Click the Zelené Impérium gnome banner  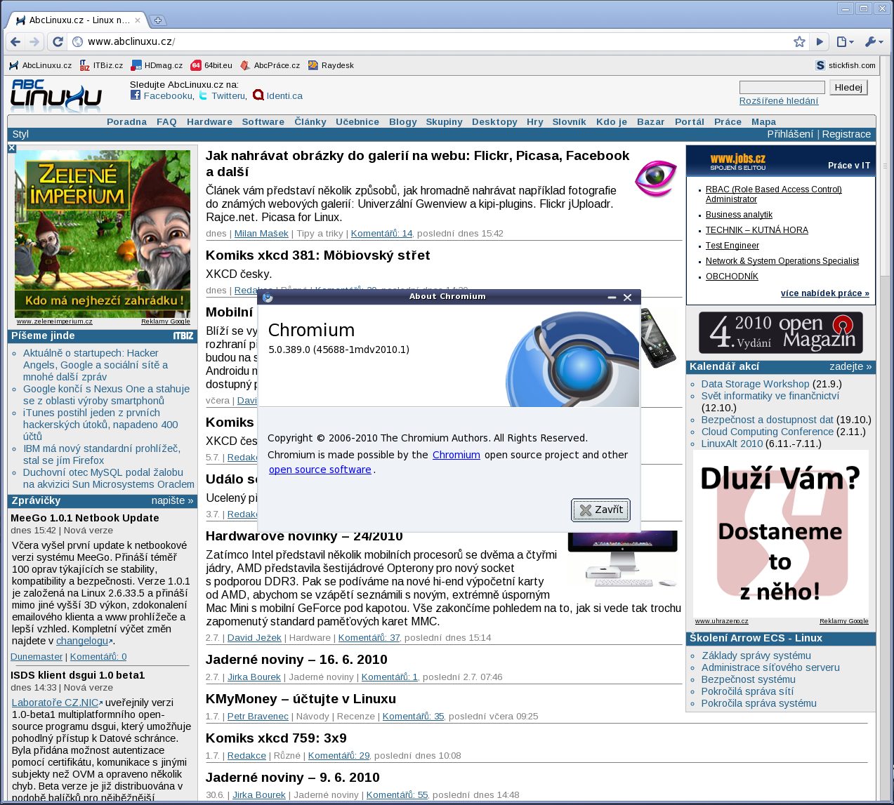103,234
